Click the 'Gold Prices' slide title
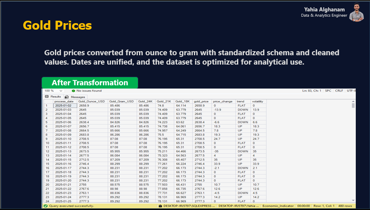 [57, 26]
